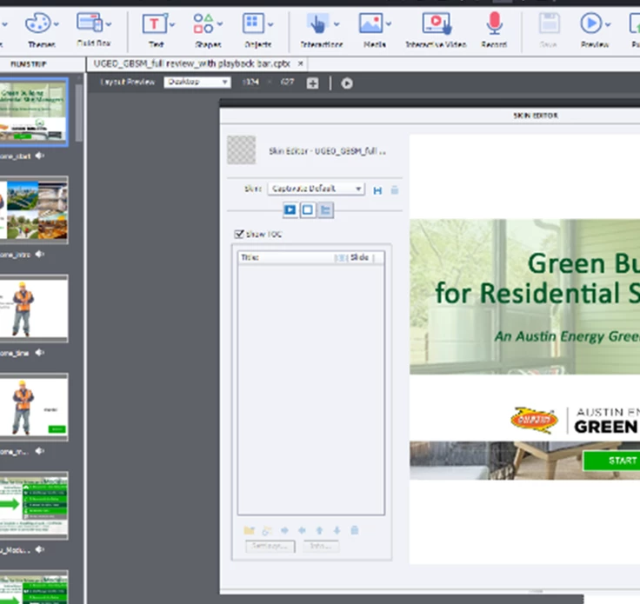Uncheck the Show TOC checkbox
The height and width of the screenshot is (604, 640).
tap(239, 234)
